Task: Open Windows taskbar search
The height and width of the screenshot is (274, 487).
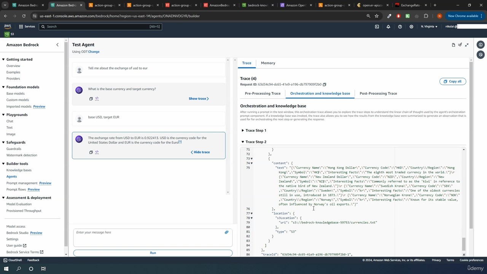Action: [x=19, y=269]
